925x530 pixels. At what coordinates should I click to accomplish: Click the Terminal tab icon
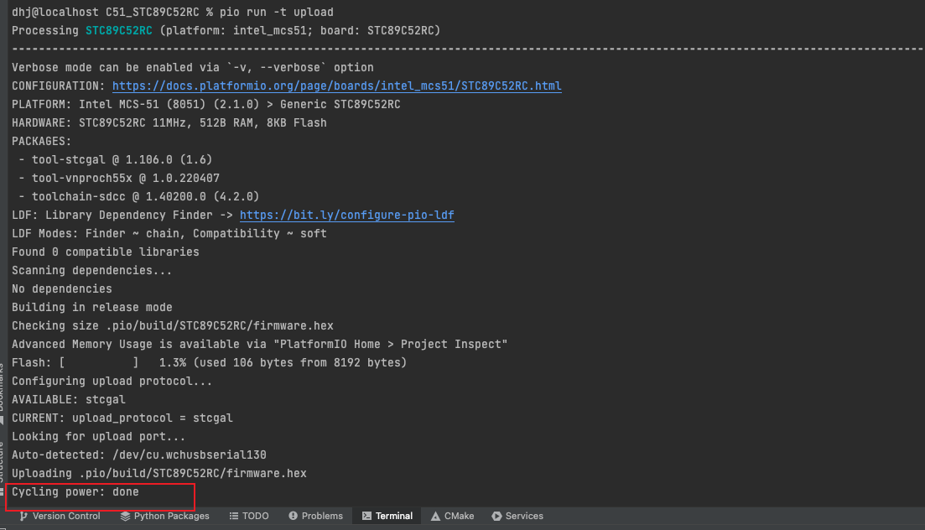(x=366, y=516)
